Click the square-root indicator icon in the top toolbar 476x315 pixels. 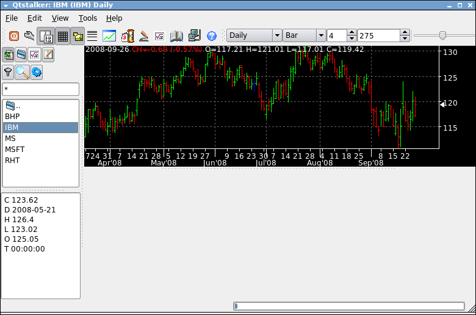tap(159, 37)
